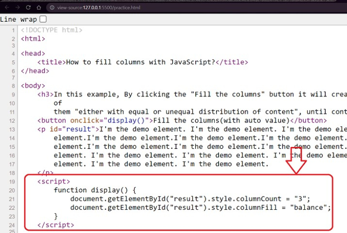Screen dimensions: 347x233
Task: Open site information icon in address bar
Action: (53, 7)
